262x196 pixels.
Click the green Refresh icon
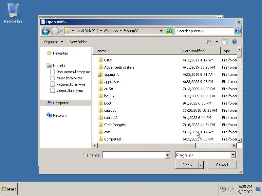click(x=169, y=31)
